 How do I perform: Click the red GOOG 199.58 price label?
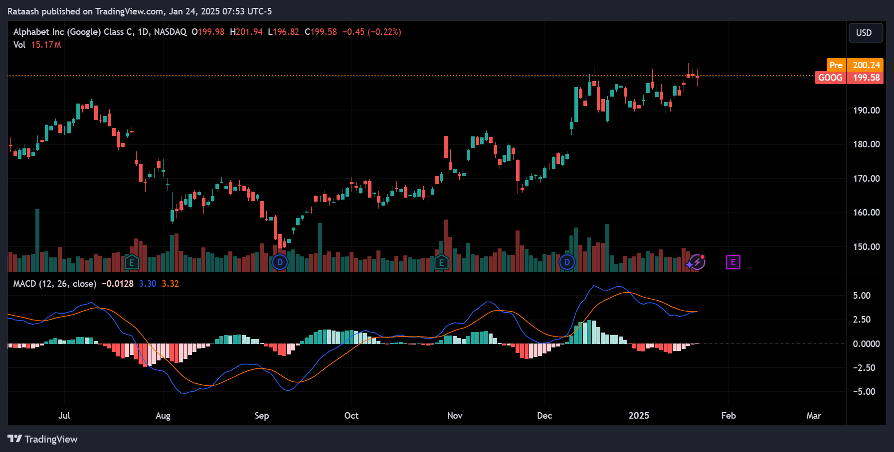click(x=849, y=78)
